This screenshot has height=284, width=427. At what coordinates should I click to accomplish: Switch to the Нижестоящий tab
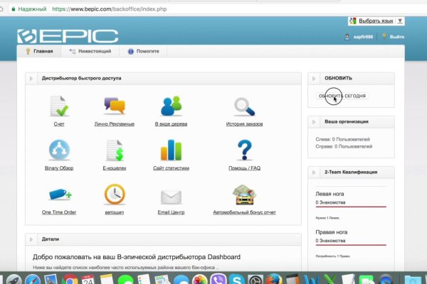pyautogui.click(x=85, y=52)
